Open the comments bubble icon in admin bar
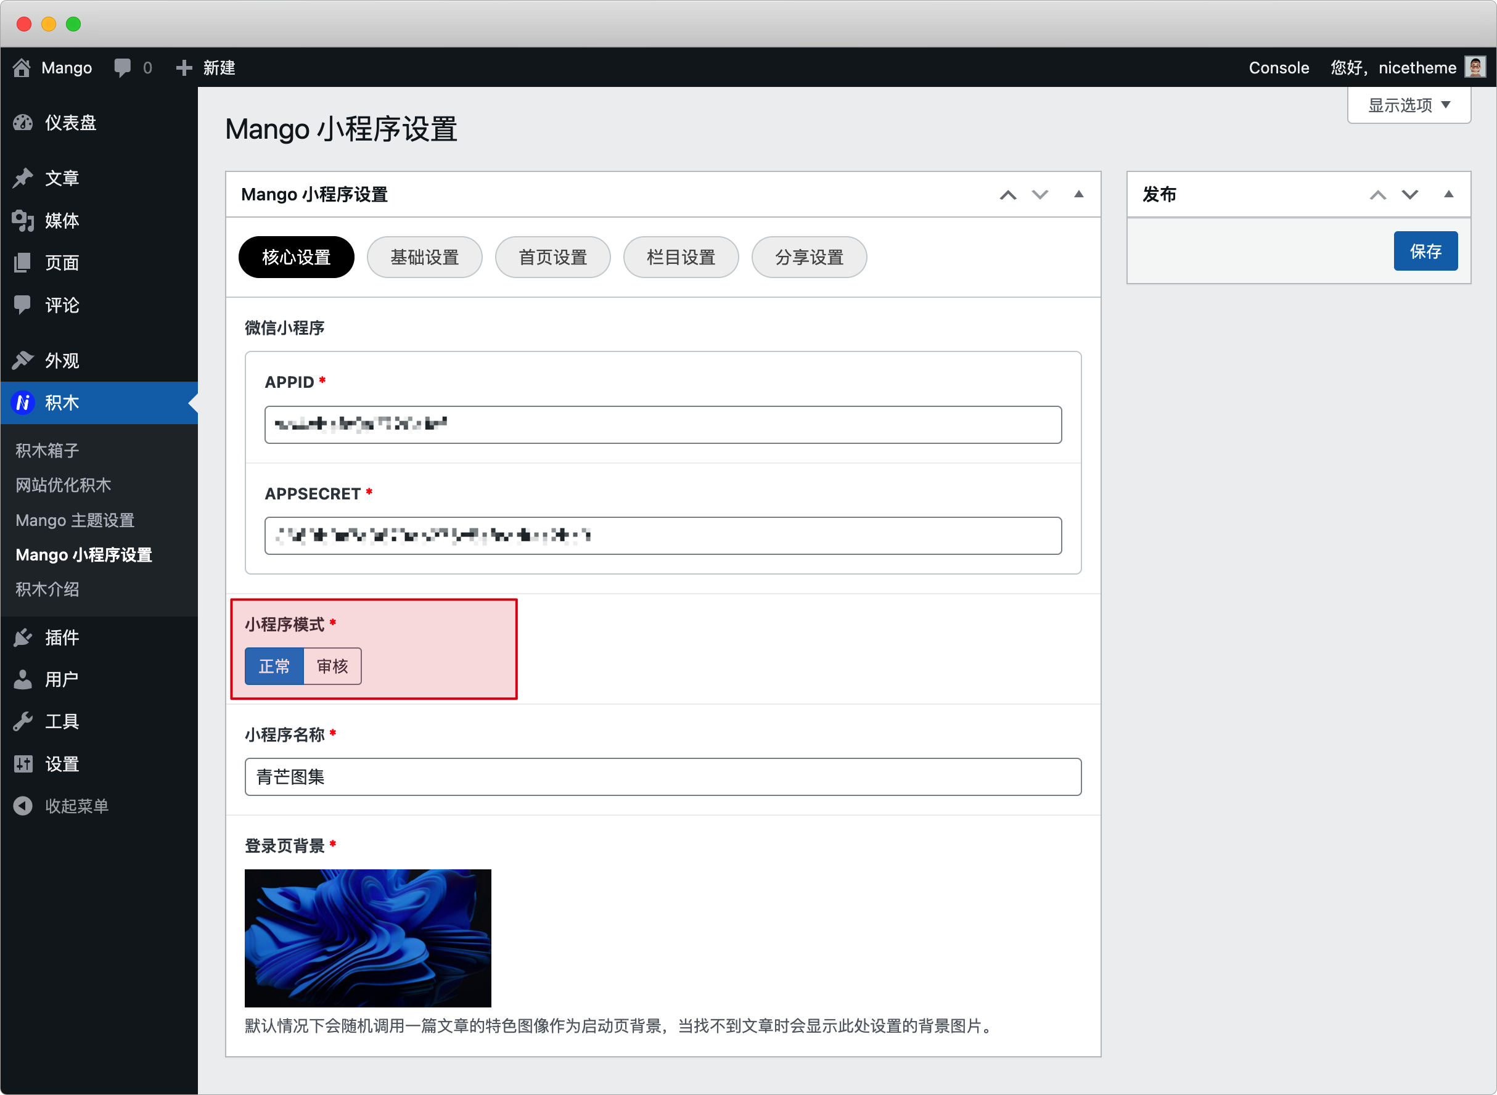 point(123,68)
